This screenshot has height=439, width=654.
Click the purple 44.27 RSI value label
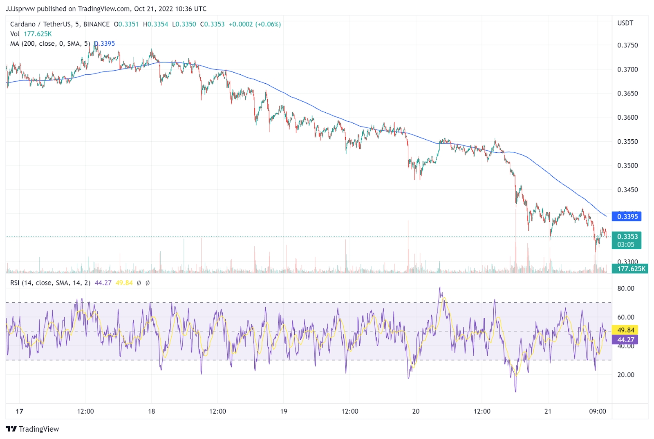(625, 340)
